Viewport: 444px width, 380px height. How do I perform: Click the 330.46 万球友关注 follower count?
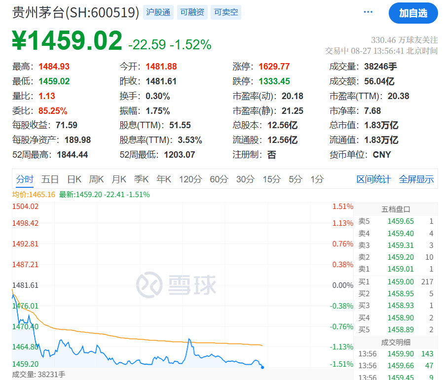click(404, 40)
